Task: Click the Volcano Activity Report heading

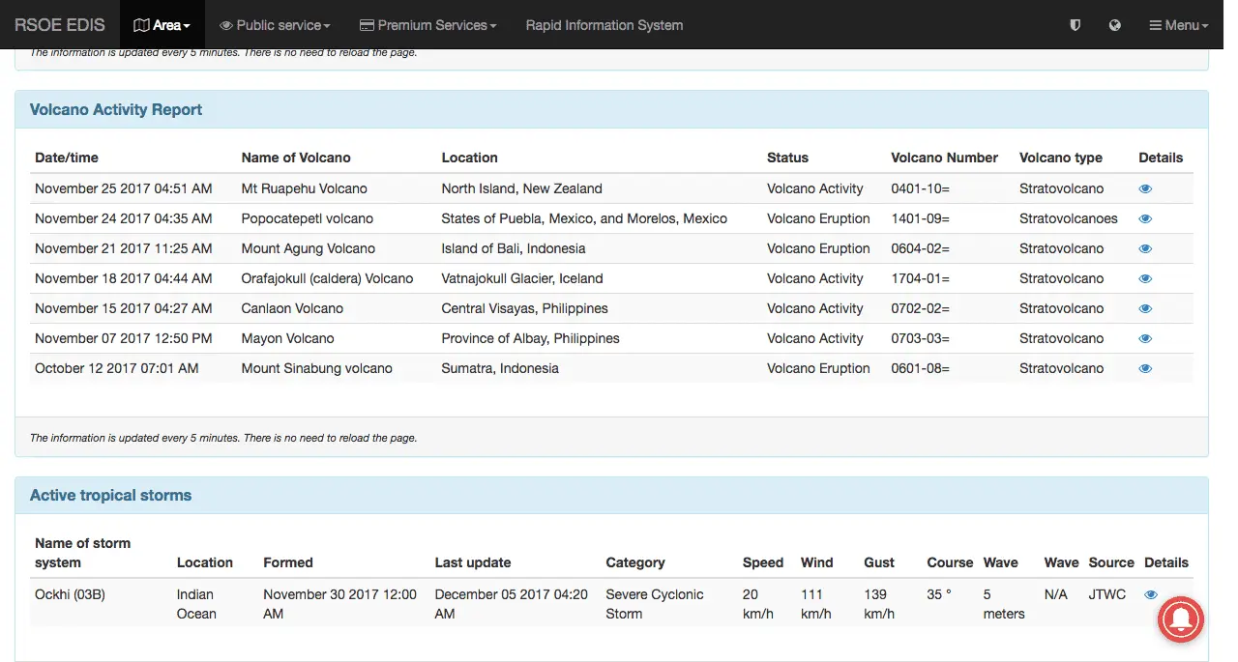Action: tap(116, 109)
